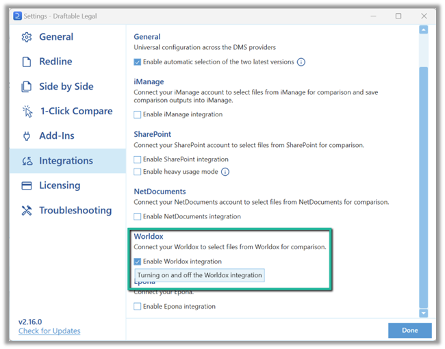
Task: Enable SharePoint integration checkbox
Action: 138,159
